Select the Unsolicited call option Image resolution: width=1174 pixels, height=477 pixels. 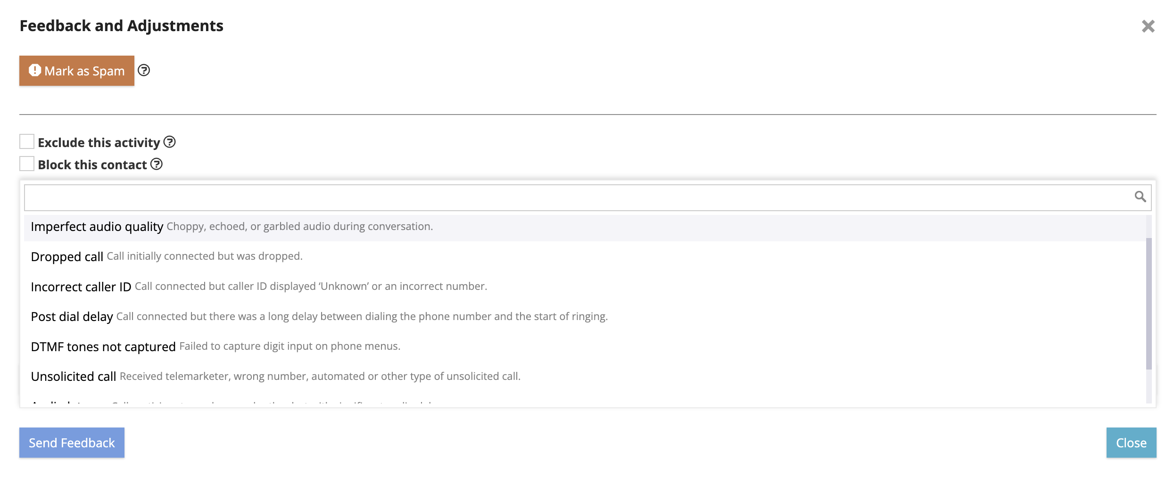click(x=74, y=377)
